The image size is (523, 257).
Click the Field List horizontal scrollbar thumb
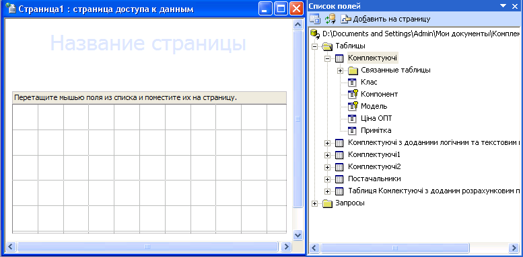click(x=395, y=248)
